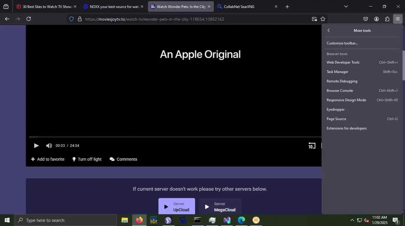405x226 pixels.
Task: Select the UpCloud server button
Action: [177, 206]
